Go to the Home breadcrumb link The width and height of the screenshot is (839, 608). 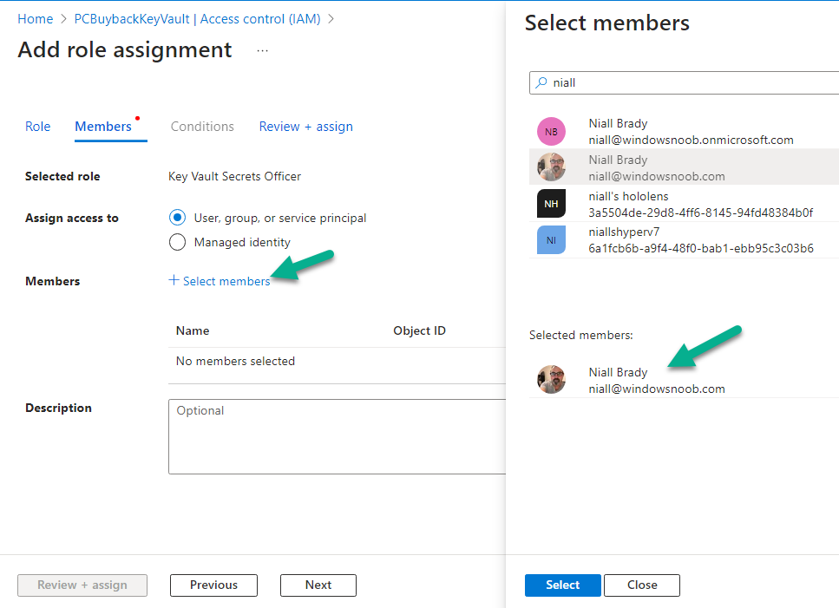pyautogui.click(x=36, y=19)
